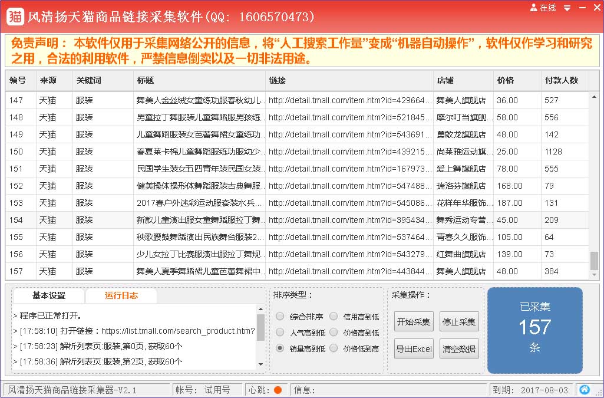604x398 pixels.
Task: Click 信息 status bar field
Action: 389,390
